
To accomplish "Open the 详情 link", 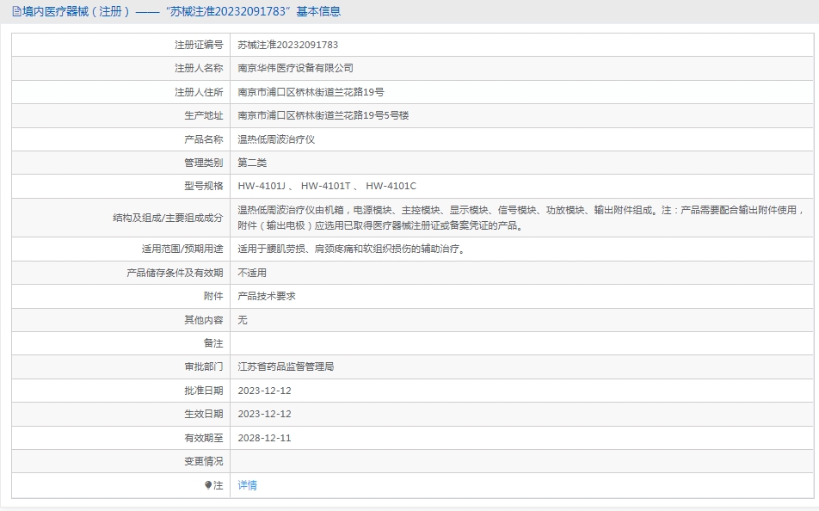I will coord(247,485).
